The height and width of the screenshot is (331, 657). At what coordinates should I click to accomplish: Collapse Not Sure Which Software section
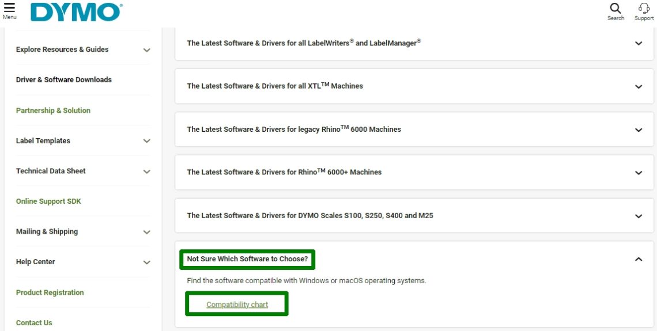click(638, 259)
